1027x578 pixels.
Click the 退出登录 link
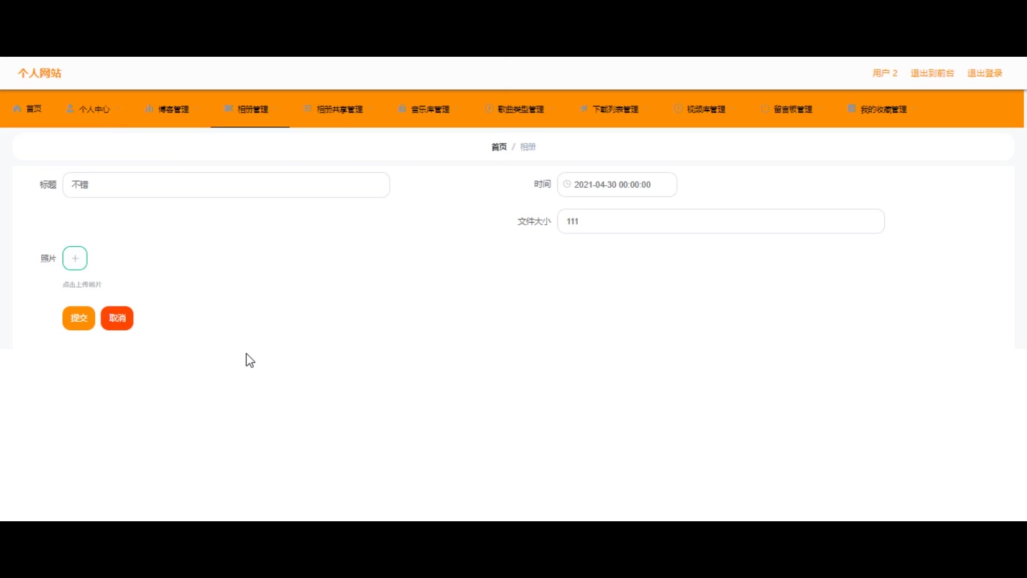point(984,73)
